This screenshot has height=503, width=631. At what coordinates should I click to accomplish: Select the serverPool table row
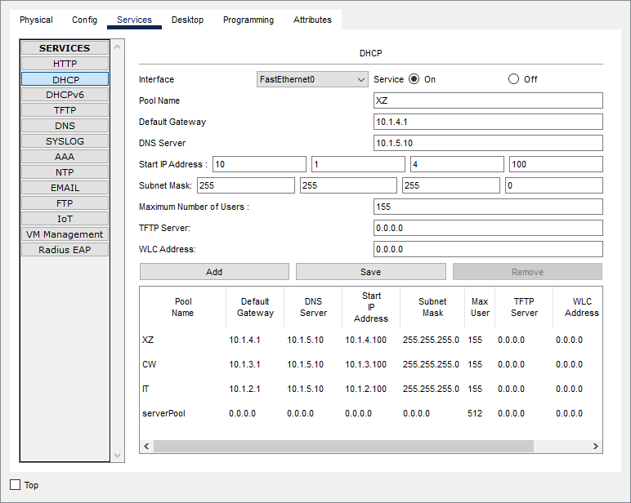pos(163,413)
